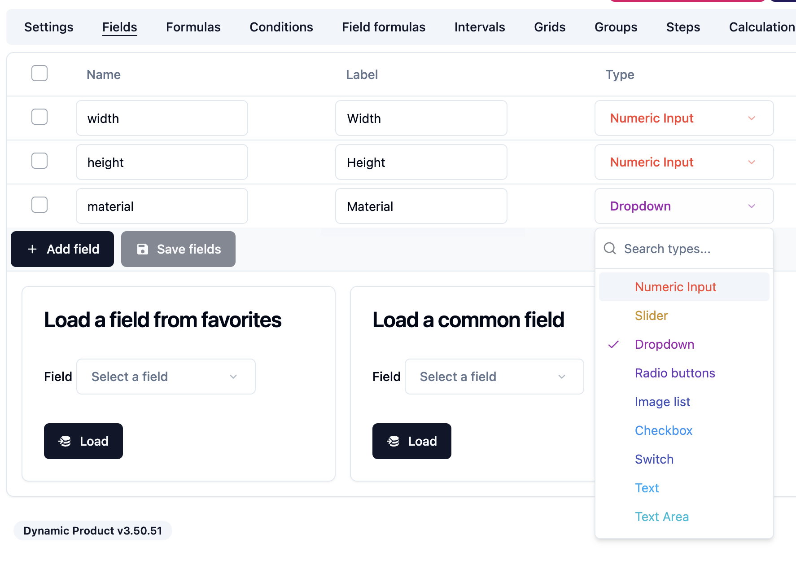796x561 pixels.
Task: Switch to the Conditions tab
Action: (x=281, y=27)
